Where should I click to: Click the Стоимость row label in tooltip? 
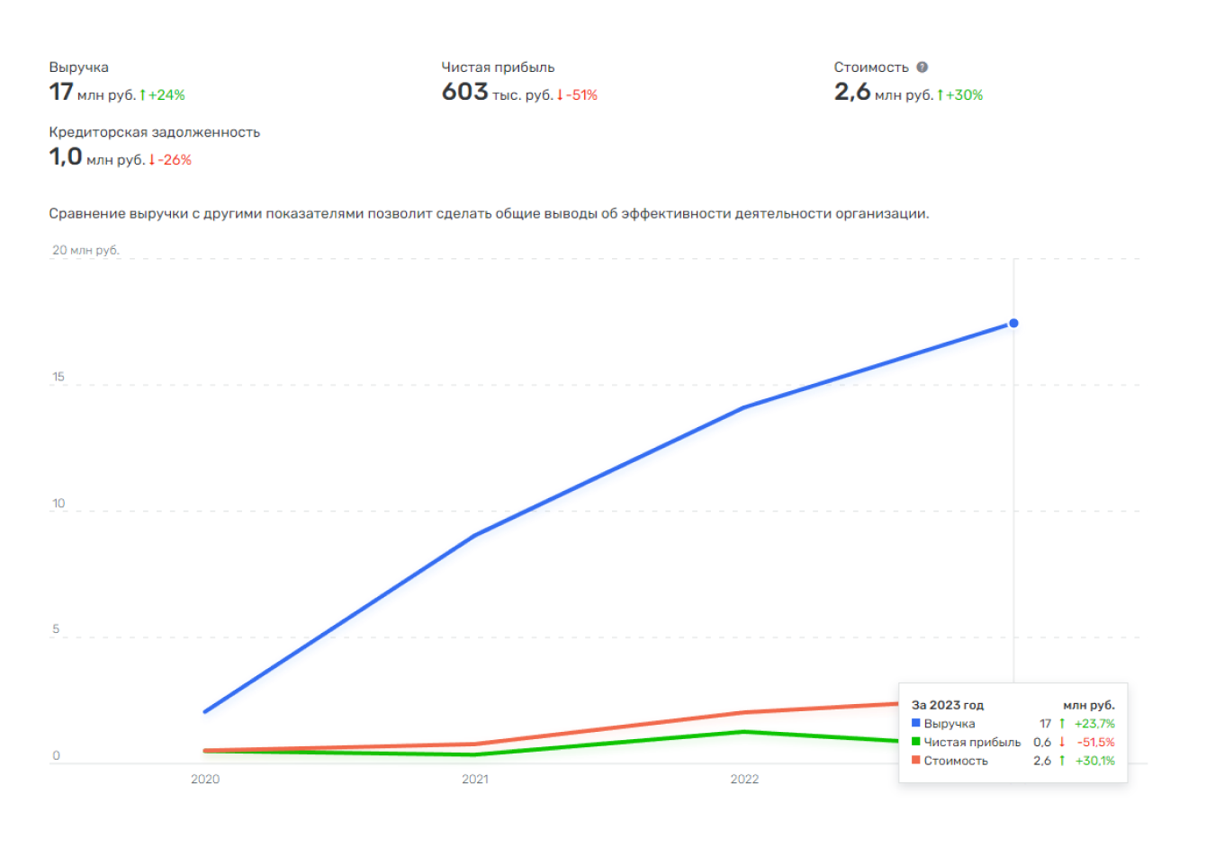coord(956,761)
